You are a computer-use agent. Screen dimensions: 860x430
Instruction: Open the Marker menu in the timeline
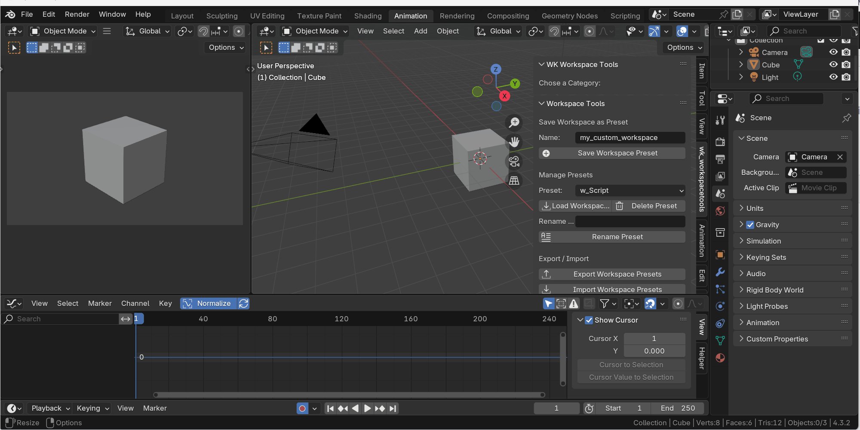(155, 408)
